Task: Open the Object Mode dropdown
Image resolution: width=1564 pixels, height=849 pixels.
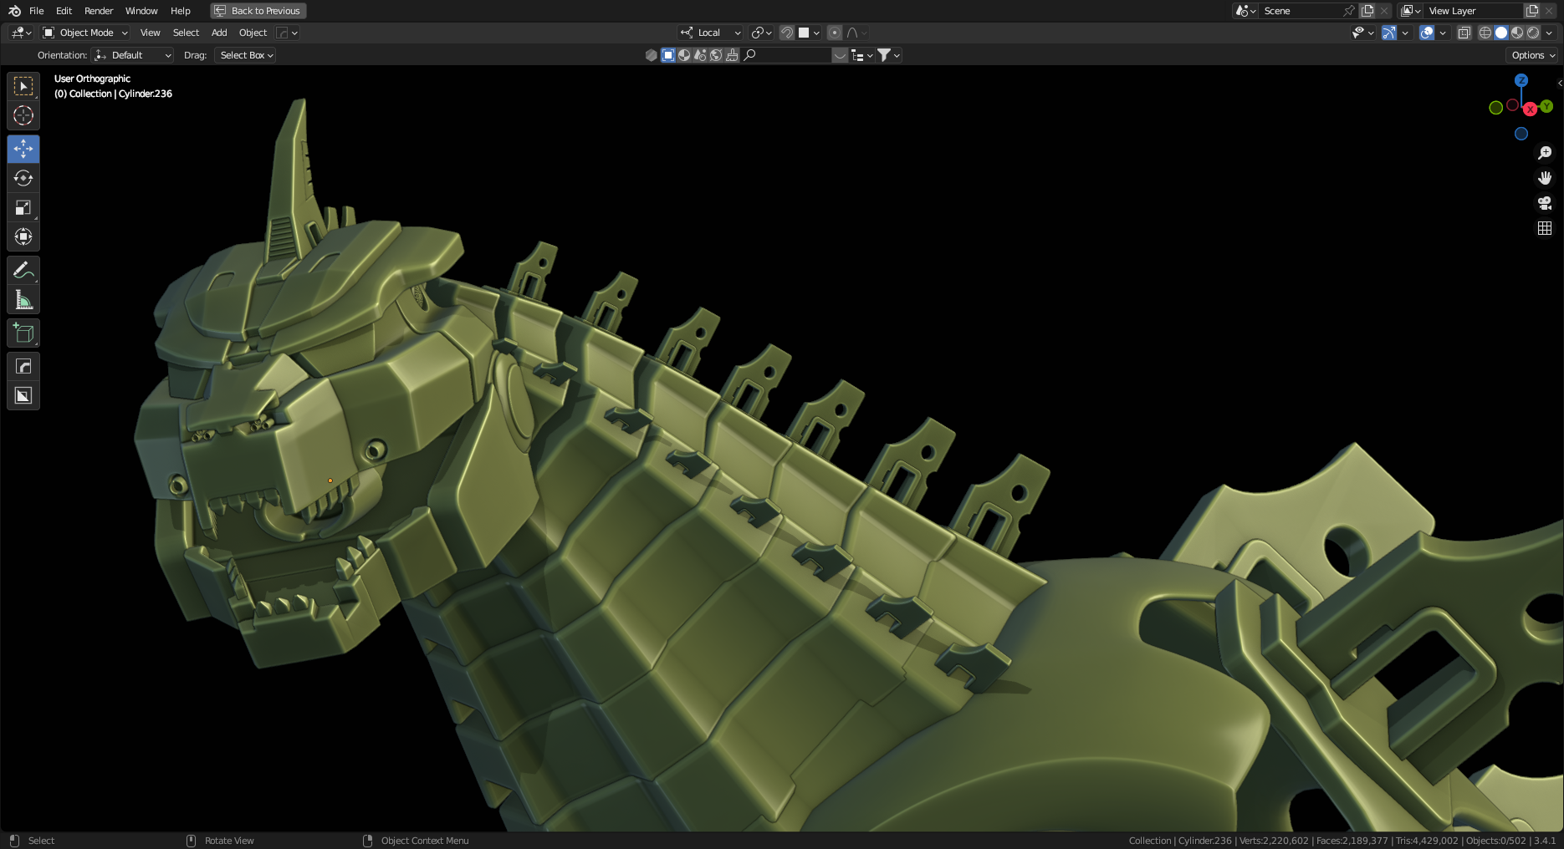Action: tap(85, 33)
